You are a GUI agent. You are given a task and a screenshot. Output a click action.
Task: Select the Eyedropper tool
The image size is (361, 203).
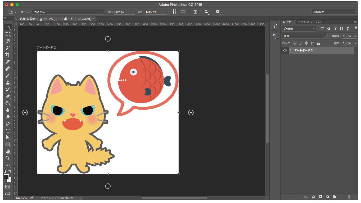tap(7, 62)
